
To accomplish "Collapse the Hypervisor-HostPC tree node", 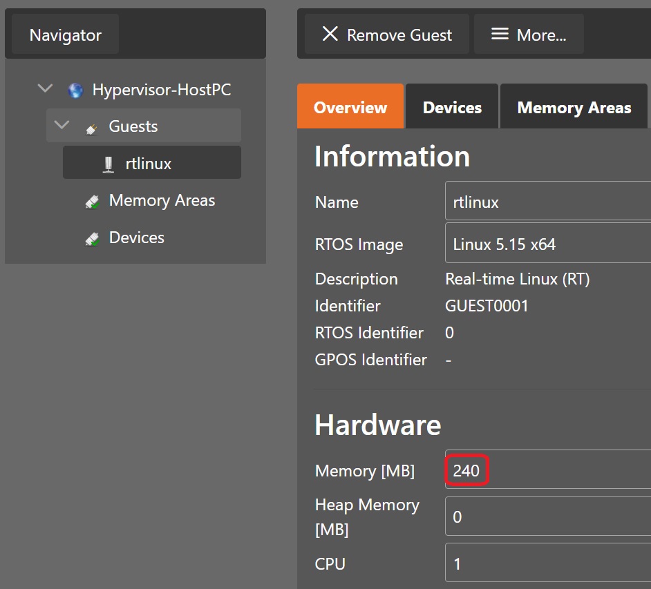I will pyautogui.click(x=45, y=88).
